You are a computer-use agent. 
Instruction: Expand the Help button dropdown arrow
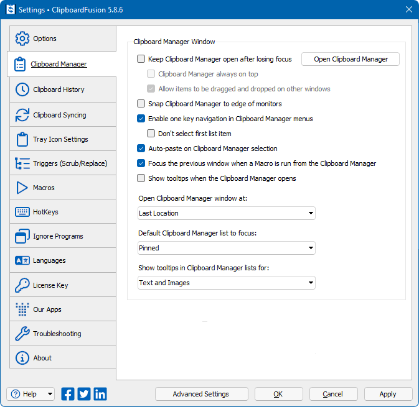[50, 394]
